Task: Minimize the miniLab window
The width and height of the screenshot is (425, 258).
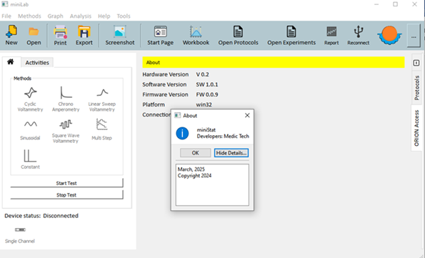Action: (x=376, y=4)
